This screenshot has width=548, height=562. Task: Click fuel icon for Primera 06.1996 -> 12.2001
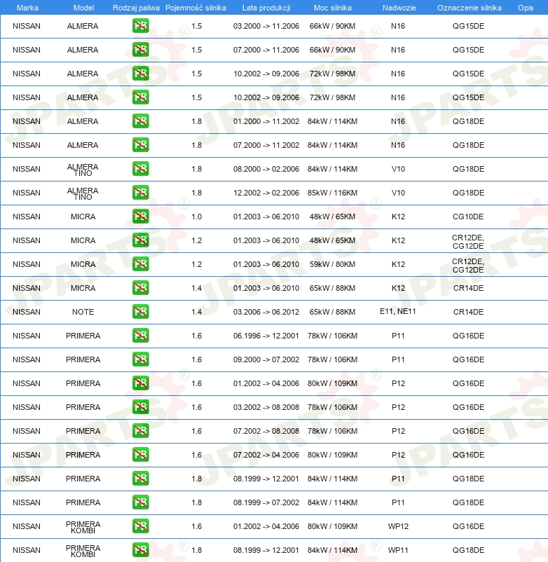140,336
